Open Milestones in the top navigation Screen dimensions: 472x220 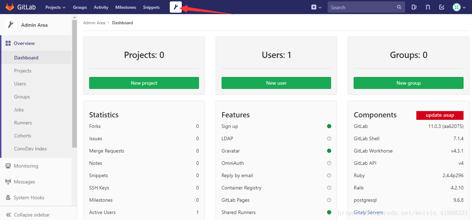[x=126, y=7]
